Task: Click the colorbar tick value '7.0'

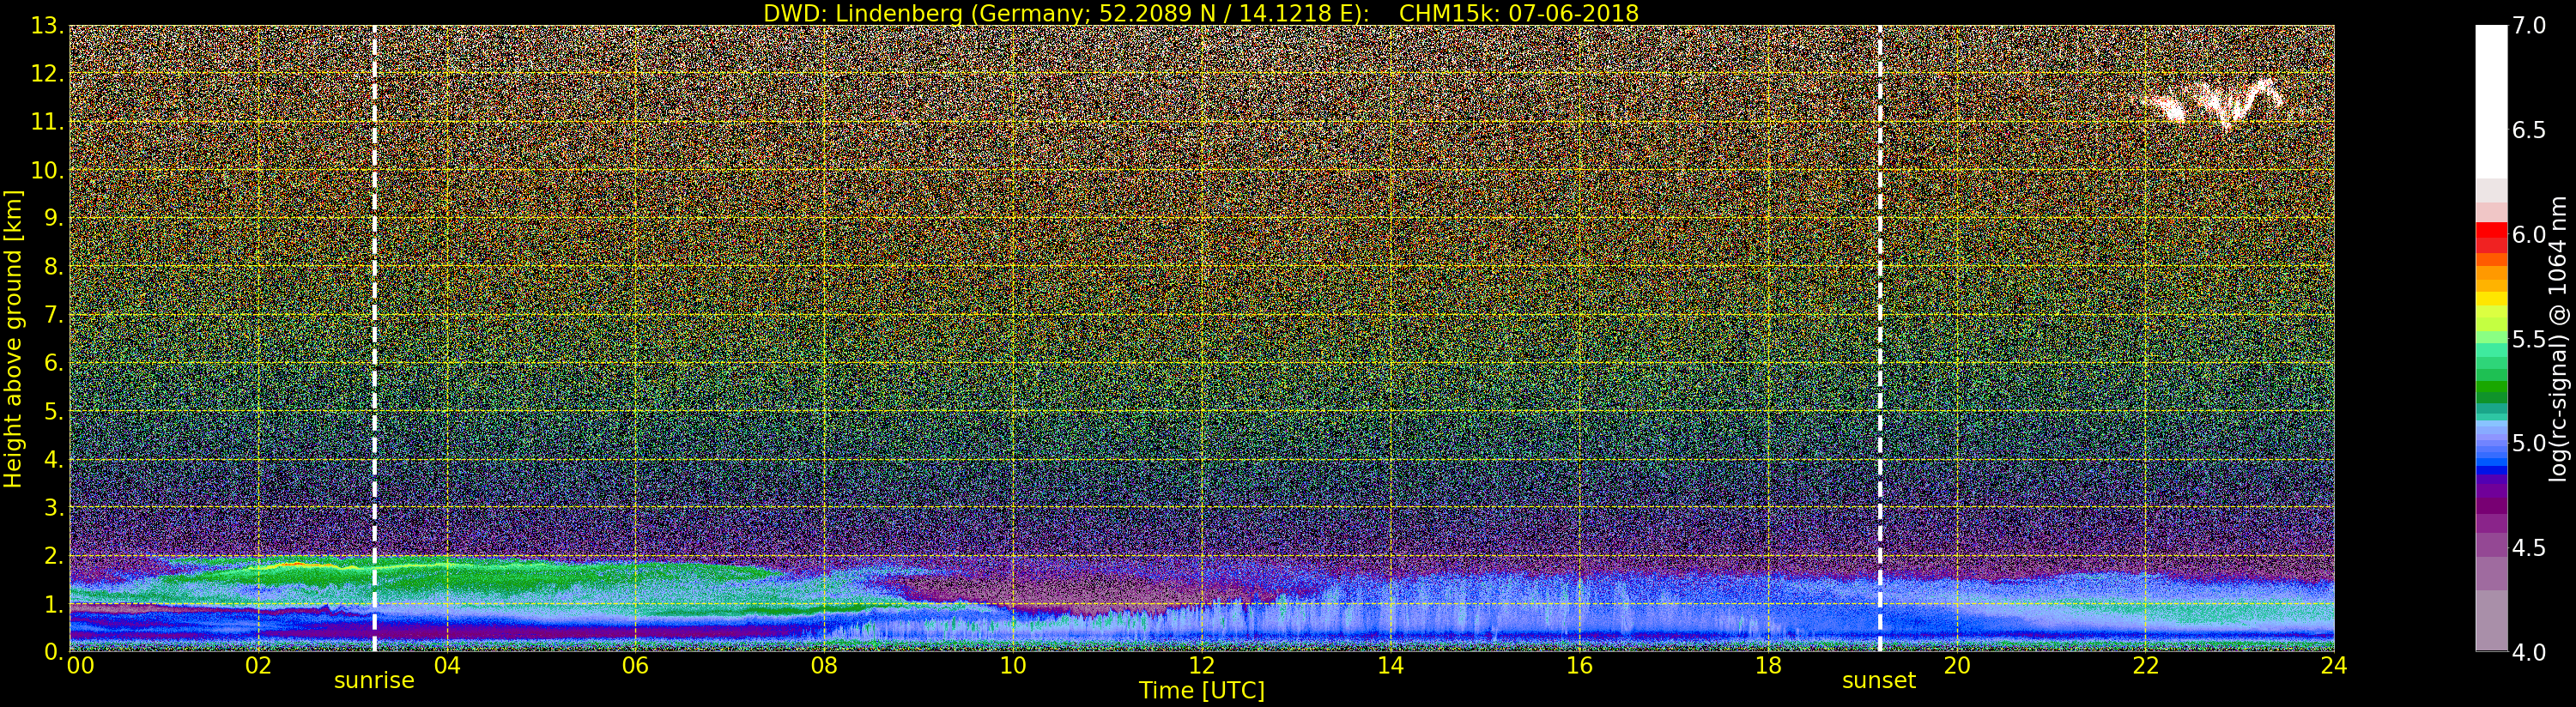Action: click(2530, 26)
